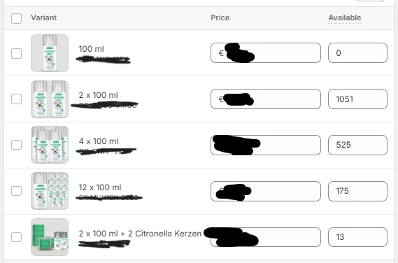Click the Available column header

pos(344,17)
